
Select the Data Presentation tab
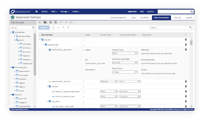tap(161, 17)
